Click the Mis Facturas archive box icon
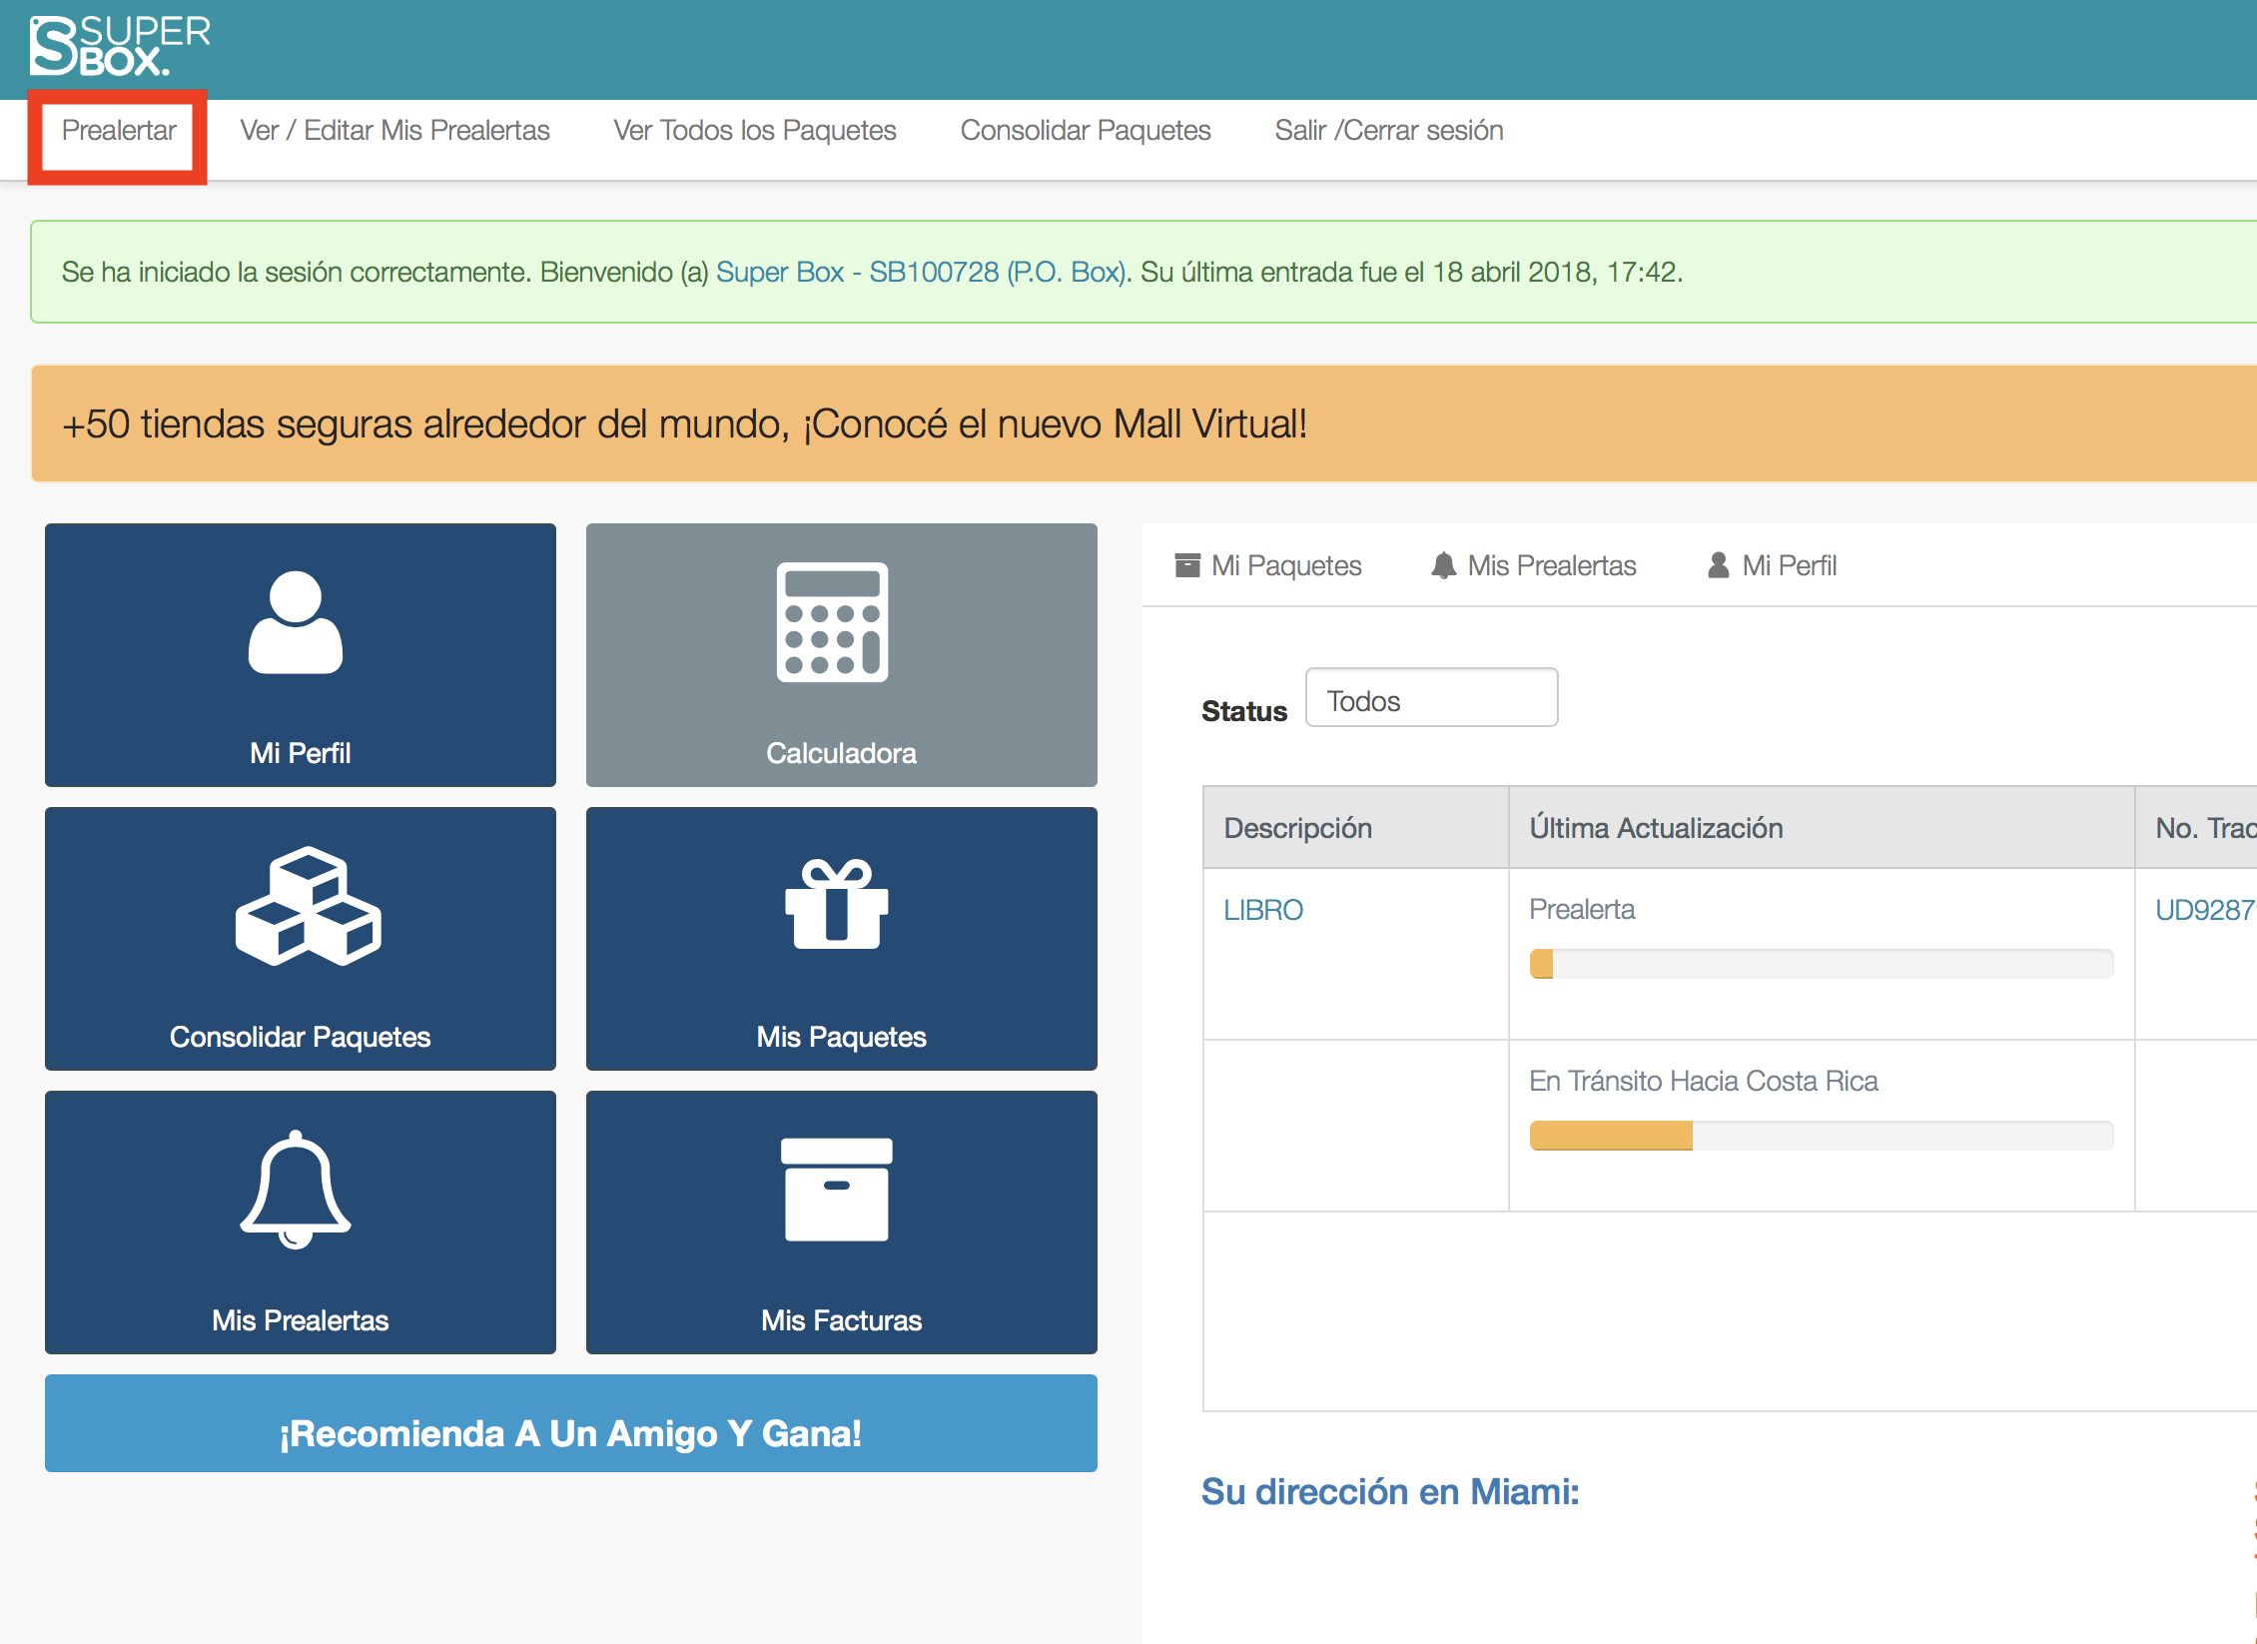This screenshot has height=1644, width=2257. click(837, 1190)
